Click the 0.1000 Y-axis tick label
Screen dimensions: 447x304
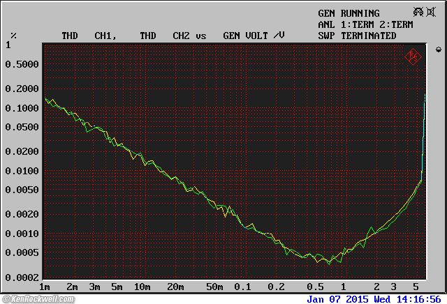22,108
